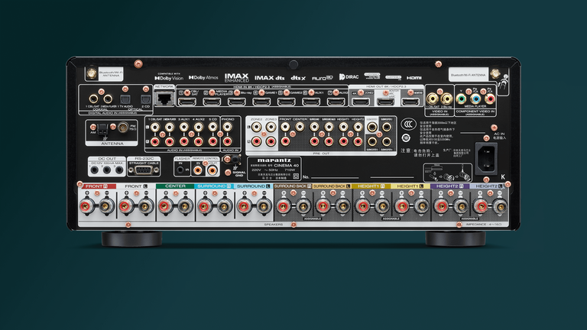
Task: Select the Blu-ray HDMI input port
Action: pyautogui.click(x=237, y=100)
